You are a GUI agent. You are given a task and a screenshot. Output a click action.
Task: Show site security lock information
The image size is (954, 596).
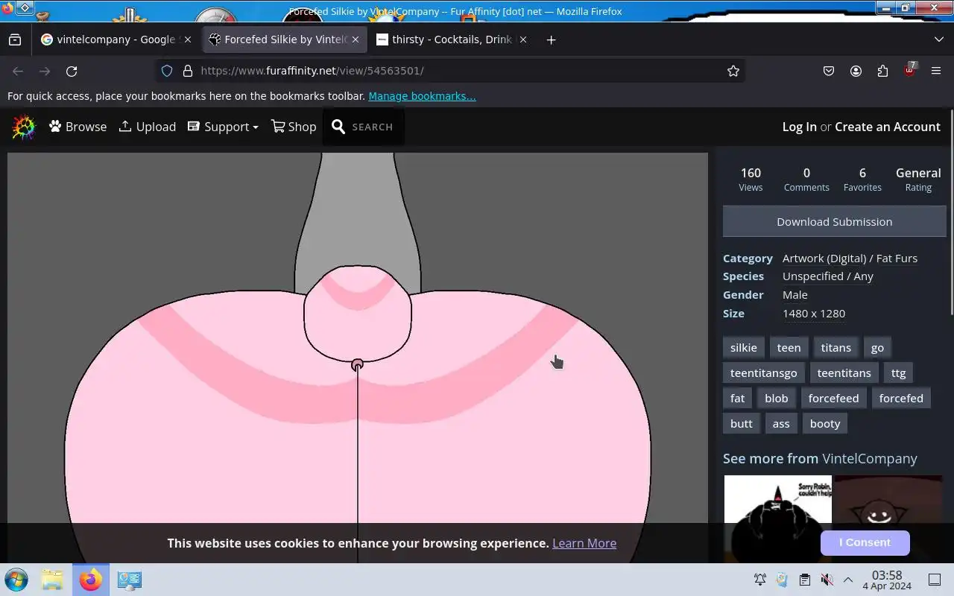coord(187,71)
